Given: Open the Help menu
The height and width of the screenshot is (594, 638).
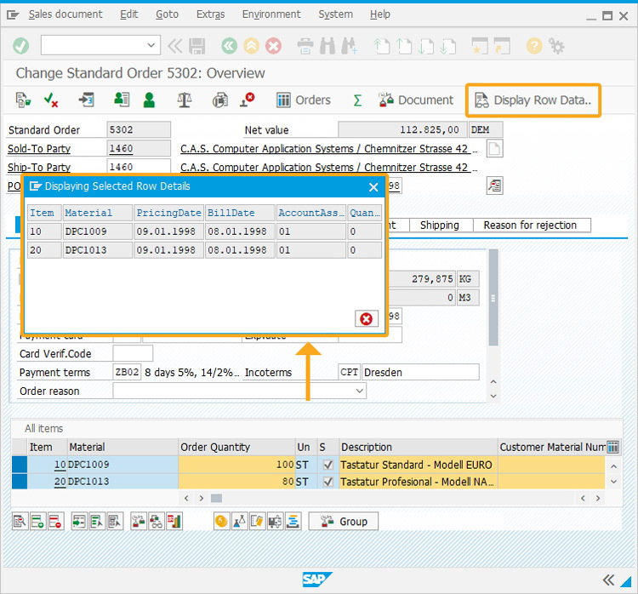Looking at the screenshot, I should (379, 14).
